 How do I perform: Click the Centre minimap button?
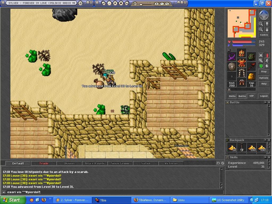(x=264, y=35)
